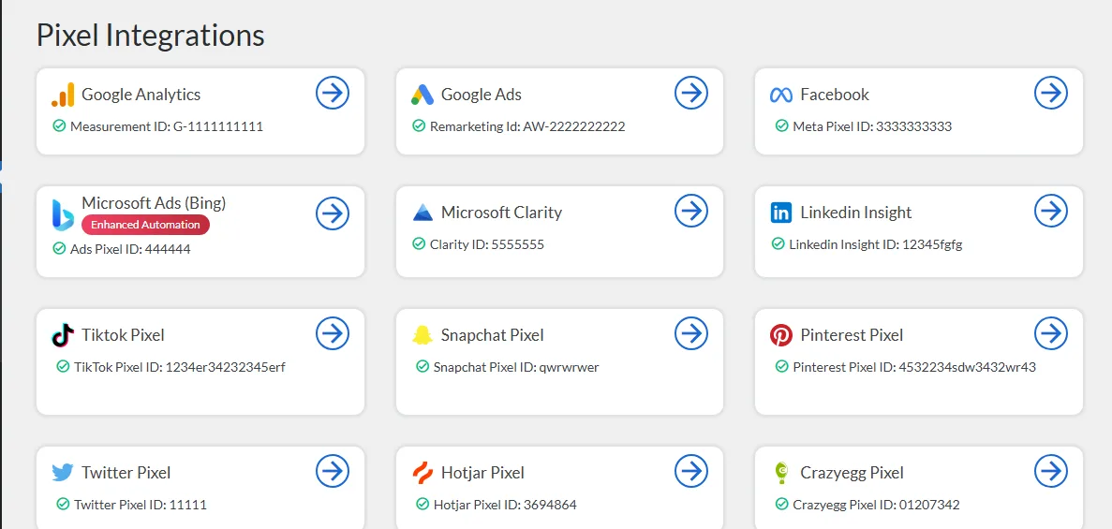Viewport: 1112px width, 529px height.
Task: Open Google Ads arrow button
Action: coord(691,93)
